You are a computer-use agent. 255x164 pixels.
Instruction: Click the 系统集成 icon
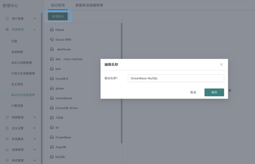(7, 139)
